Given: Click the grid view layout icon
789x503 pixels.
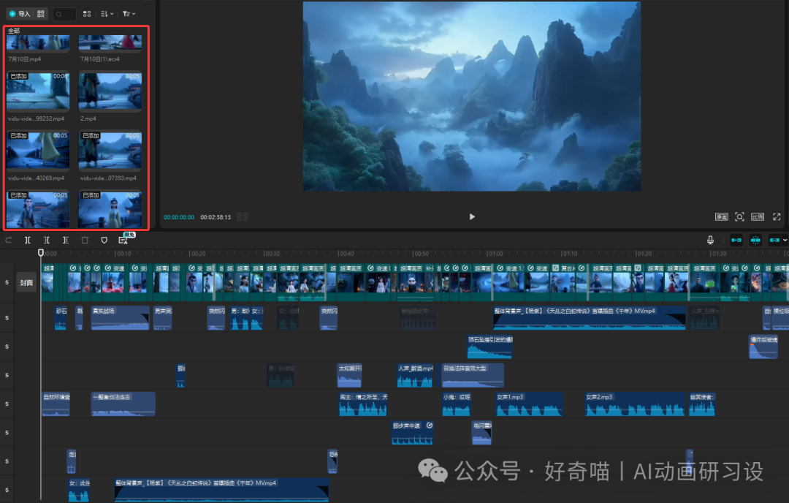Looking at the screenshot, I should (x=87, y=13).
